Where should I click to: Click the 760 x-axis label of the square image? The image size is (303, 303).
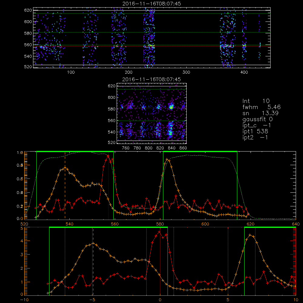[x=126, y=148]
